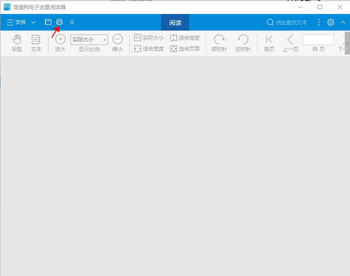Go to the previous page
The width and height of the screenshot is (350, 276).
[290, 43]
